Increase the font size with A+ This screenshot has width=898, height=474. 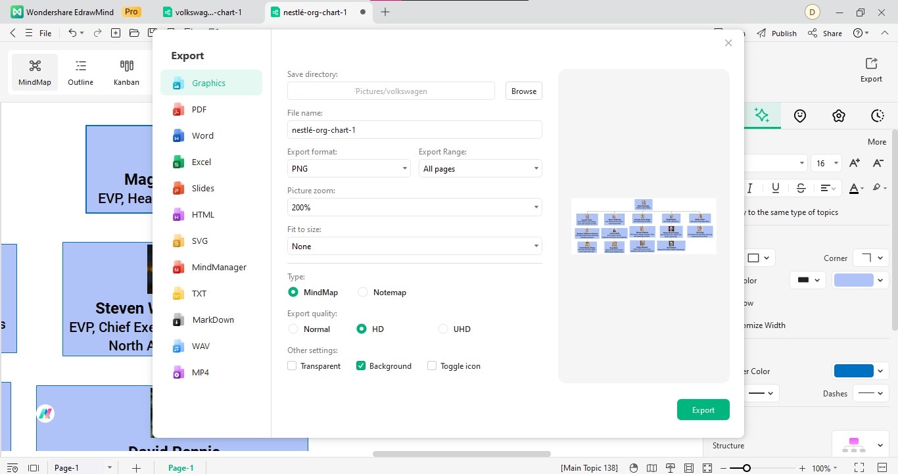click(855, 163)
